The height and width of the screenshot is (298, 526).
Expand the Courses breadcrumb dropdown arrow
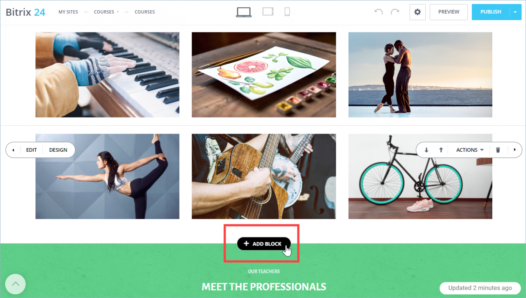point(118,12)
